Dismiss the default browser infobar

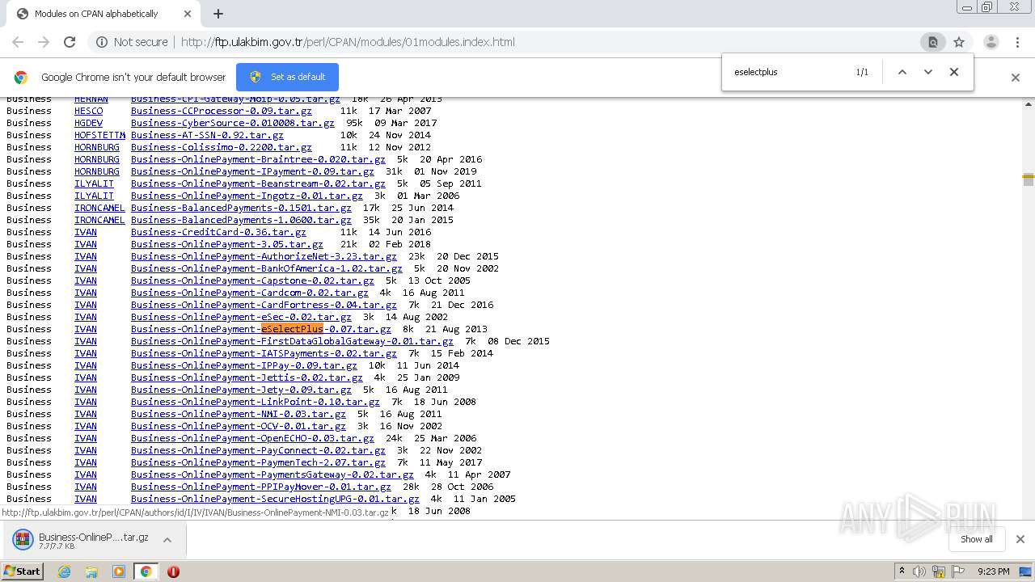[1016, 78]
